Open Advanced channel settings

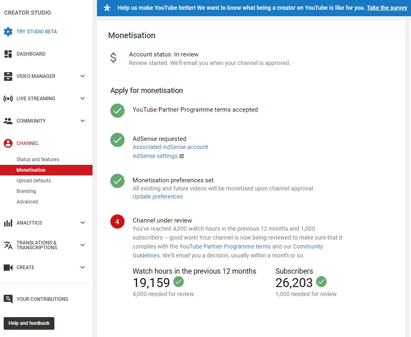coord(27,202)
